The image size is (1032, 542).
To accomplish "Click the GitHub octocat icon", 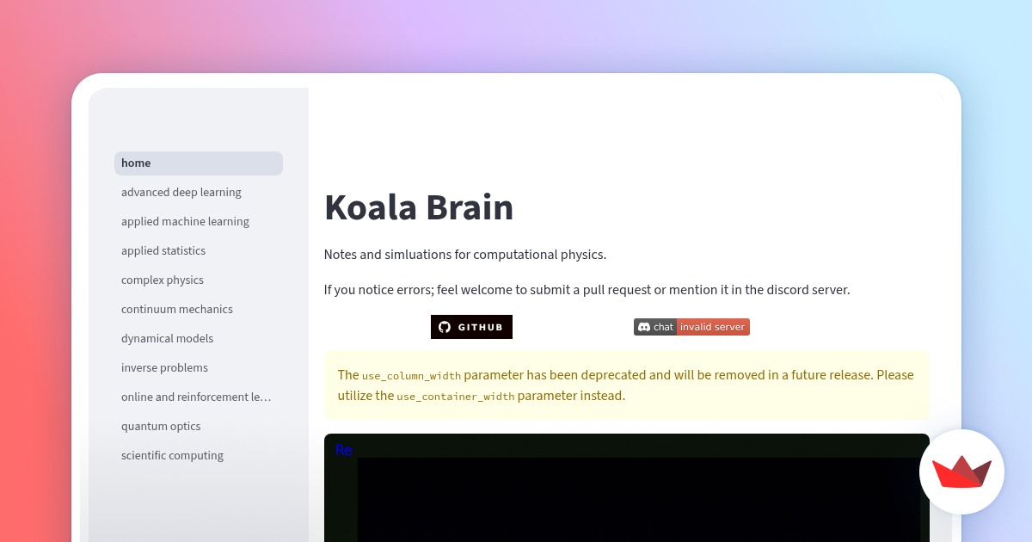I will pyautogui.click(x=446, y=327).
